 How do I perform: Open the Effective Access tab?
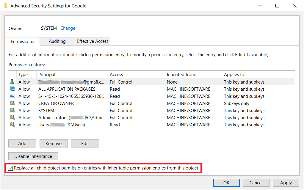tap(93, 41)
